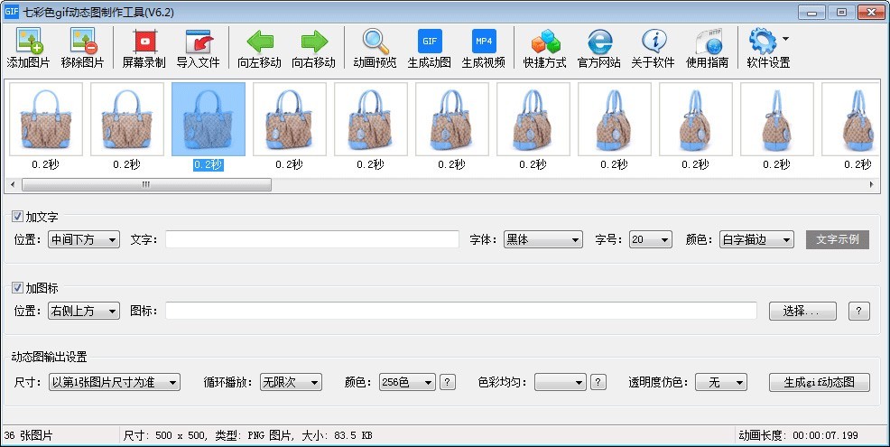Image resolution: width=890 pixels, height=447 pixels.
Task: Click the 移除图片 (Remove Image) icon
Action: coord(82,48)
